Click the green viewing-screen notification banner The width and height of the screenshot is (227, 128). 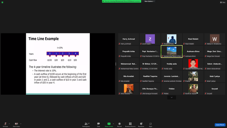click(122, 1)
